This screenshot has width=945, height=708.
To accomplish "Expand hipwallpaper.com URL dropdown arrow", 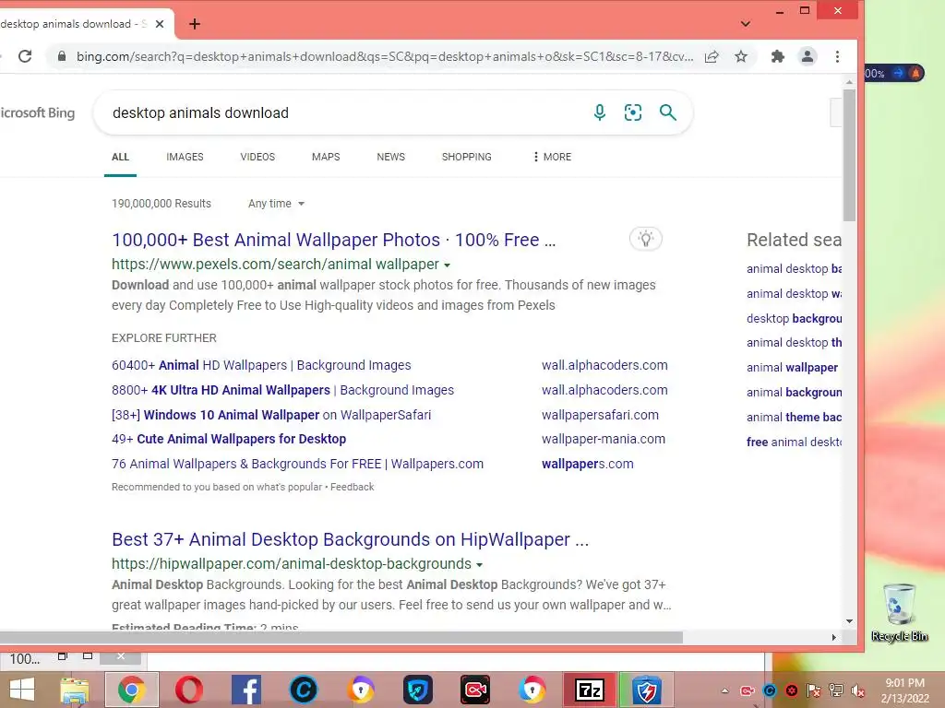I will (x=479, y=565).
